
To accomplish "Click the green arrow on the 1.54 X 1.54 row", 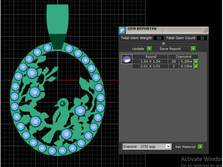I will [x=196, y=62].
